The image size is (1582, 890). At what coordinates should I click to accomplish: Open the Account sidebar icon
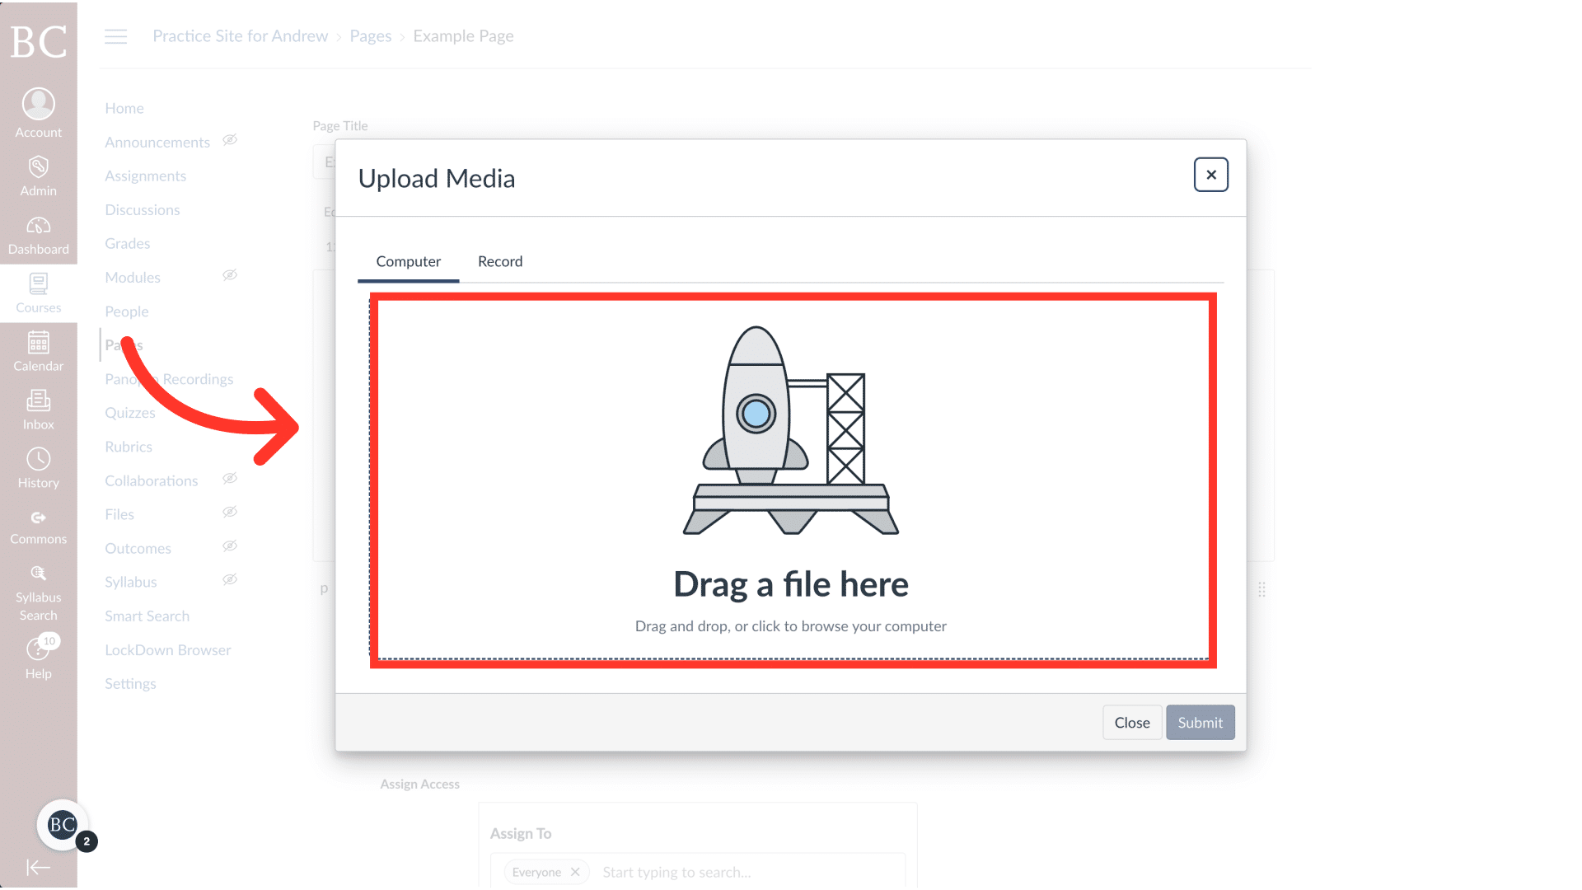click(38, 103)
